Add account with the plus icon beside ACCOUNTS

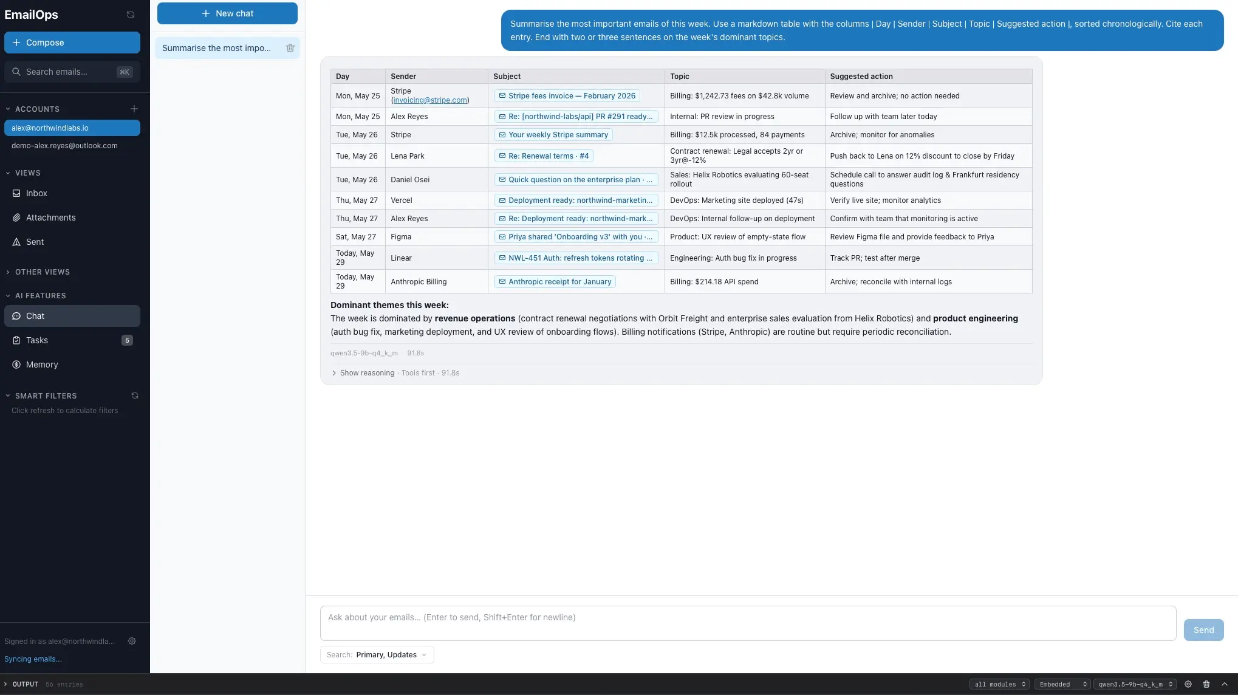click(x=134, y=109)
